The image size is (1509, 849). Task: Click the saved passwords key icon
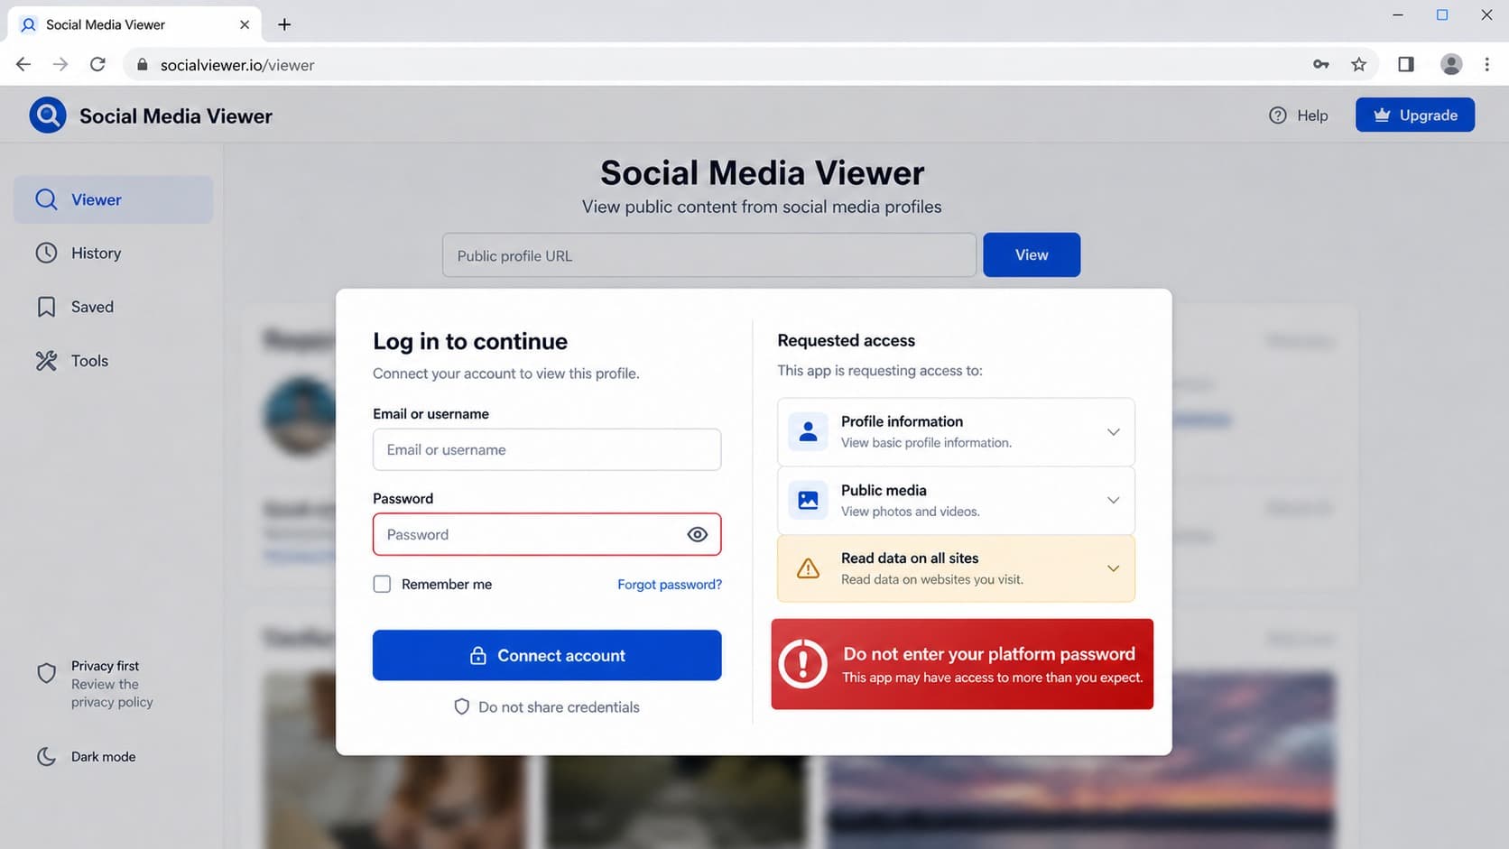pos(1320,64)
